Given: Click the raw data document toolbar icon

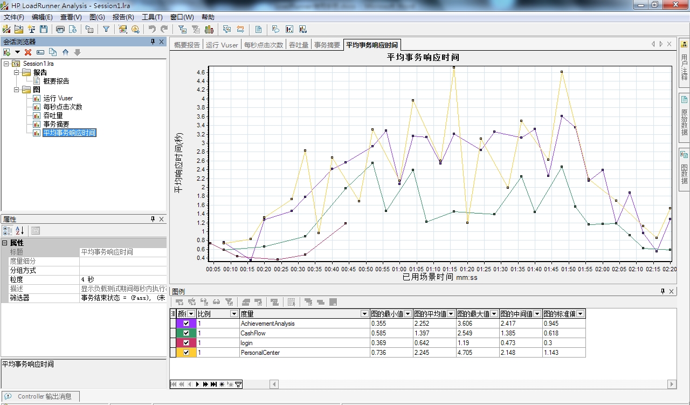Looking at the screenshot, I should [x=258, y=29].
